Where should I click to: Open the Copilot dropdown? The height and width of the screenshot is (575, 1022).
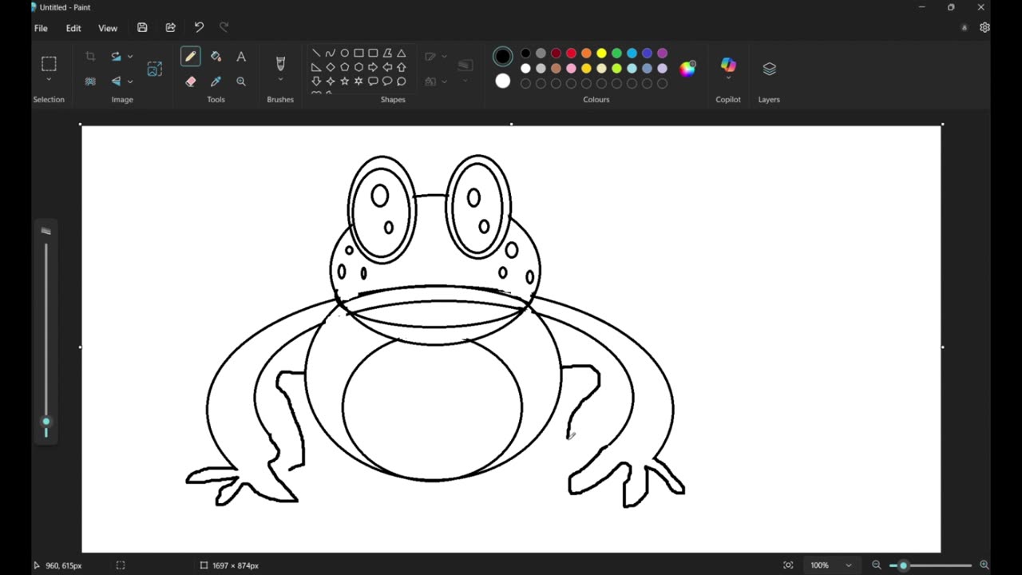point(728,78)
